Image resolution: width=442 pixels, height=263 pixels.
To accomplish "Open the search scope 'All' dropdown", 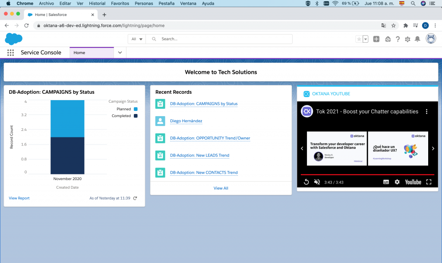I will click(x=137, y=39).
